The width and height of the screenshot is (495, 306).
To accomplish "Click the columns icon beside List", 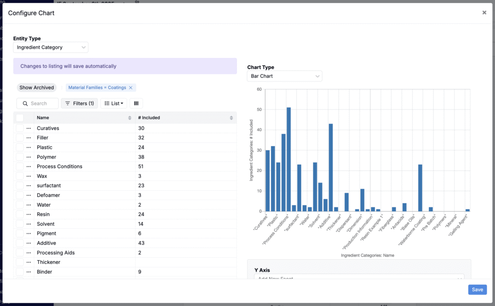I will point(136,103).
